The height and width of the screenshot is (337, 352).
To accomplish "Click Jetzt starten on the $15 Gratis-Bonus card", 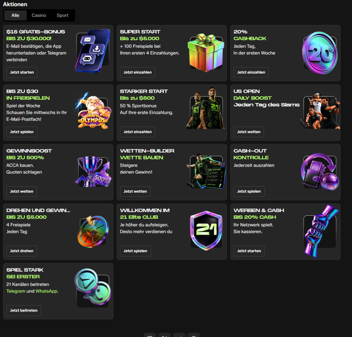I will point(22,72).
